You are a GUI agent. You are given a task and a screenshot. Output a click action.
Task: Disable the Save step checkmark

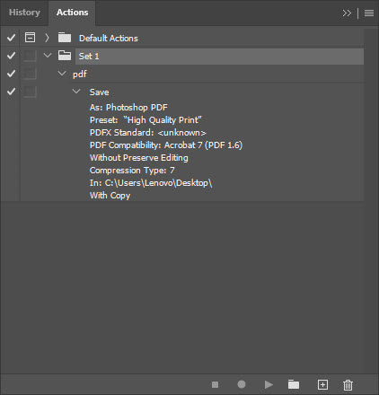tap(11, 92)
